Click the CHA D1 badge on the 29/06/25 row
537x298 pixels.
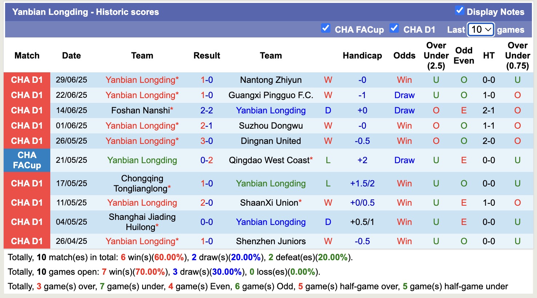(x=27, y=80)
